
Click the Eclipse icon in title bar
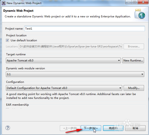click(4, 3)
